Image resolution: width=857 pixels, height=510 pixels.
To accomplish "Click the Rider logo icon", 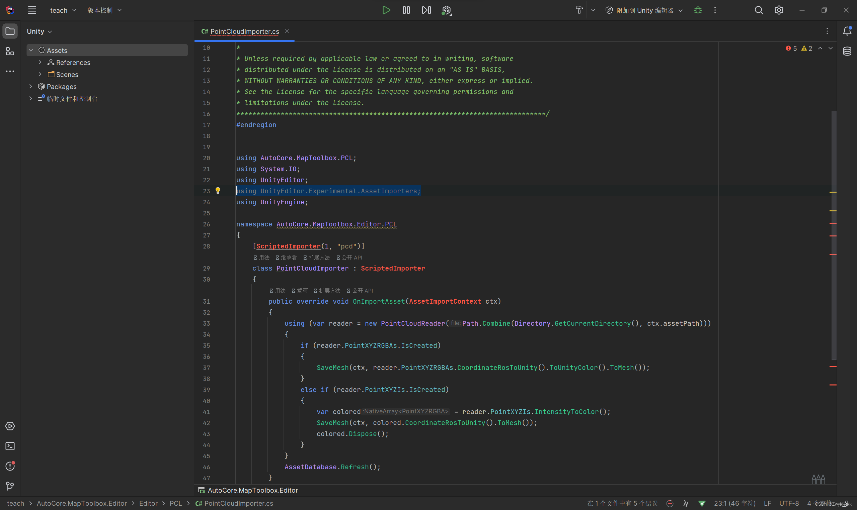I will (10, 10).
